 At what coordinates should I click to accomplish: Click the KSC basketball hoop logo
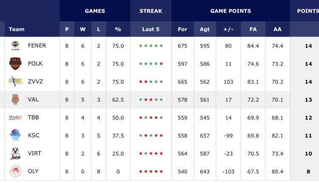[15, 135]
